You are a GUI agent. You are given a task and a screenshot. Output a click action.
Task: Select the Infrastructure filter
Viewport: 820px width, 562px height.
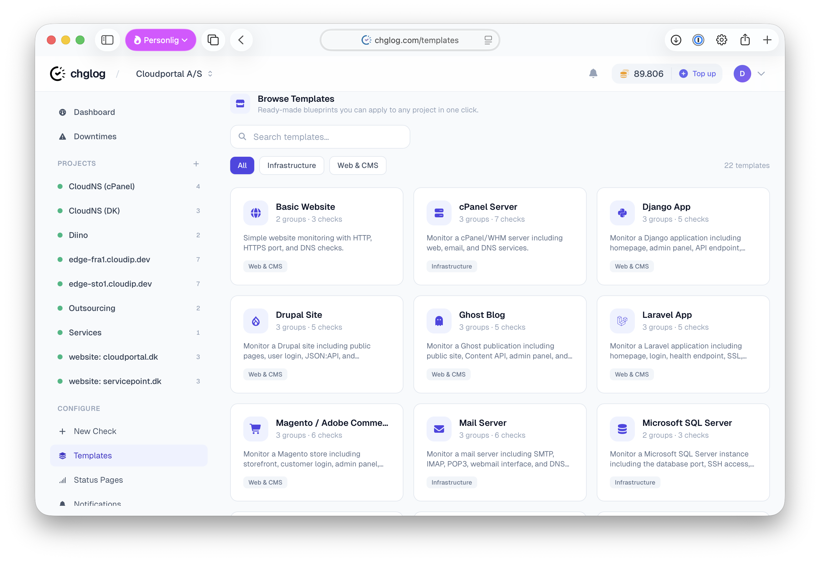pos(291,165)
